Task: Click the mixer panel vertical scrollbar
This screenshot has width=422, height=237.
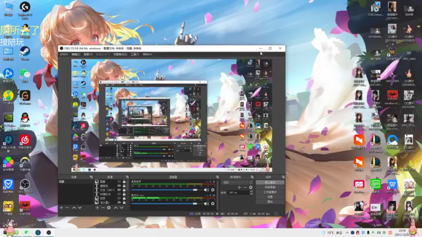Action: coord(217,195)
